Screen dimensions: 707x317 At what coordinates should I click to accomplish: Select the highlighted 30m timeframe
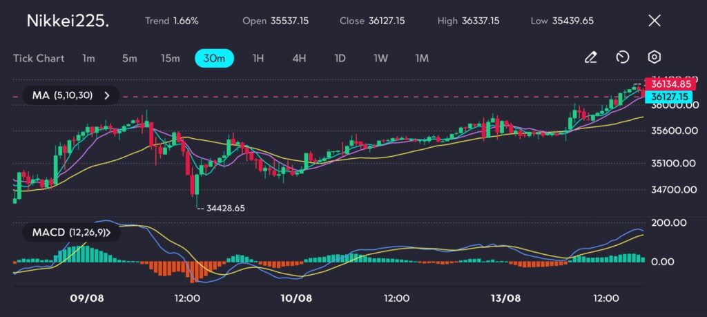(214, 58)
